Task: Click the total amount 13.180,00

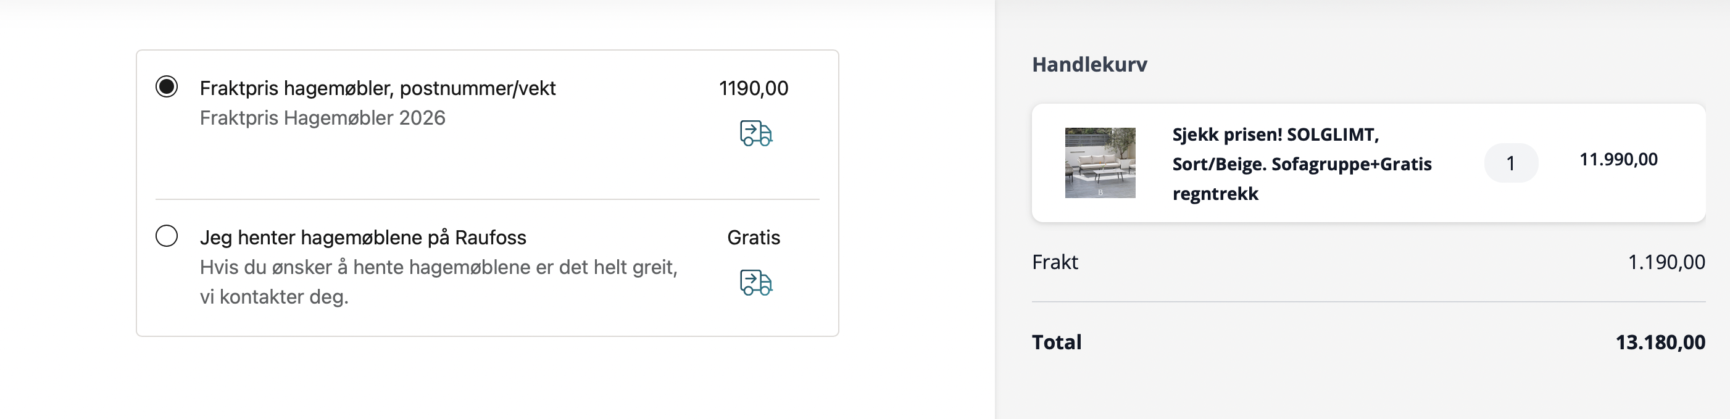Action: point(1660,342)
